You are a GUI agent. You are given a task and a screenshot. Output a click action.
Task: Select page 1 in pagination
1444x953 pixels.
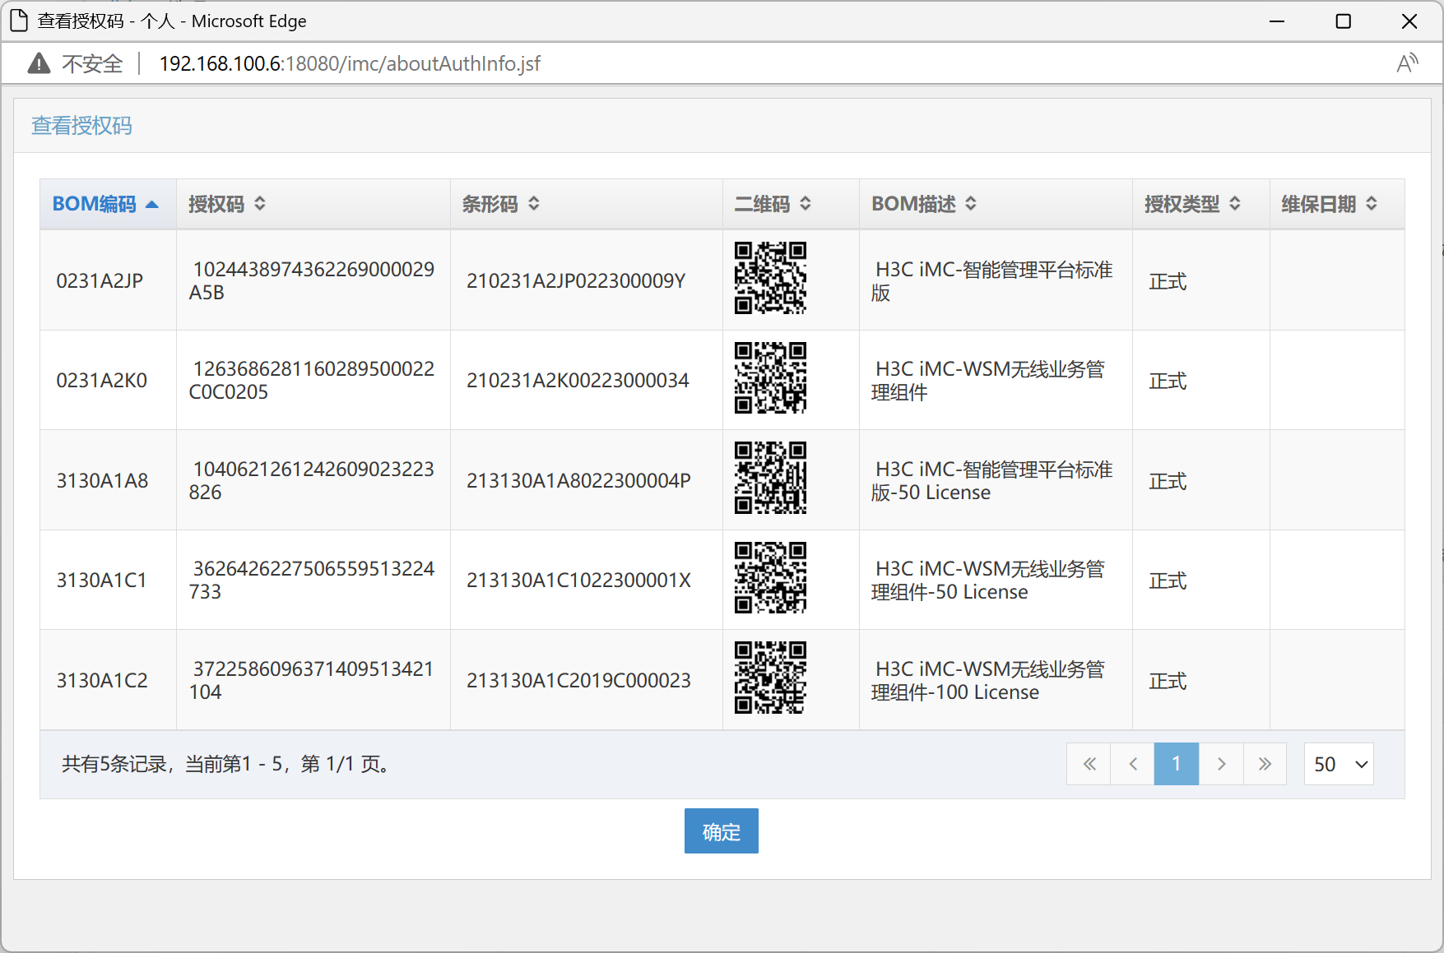click(1177, 764)
